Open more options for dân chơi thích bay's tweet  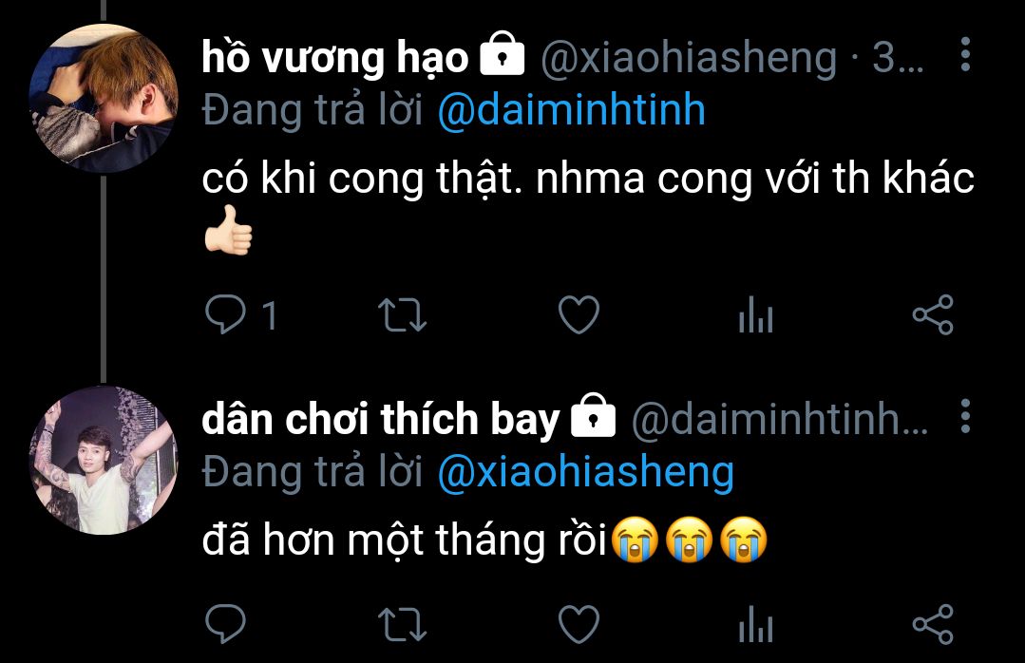point(965,416)
